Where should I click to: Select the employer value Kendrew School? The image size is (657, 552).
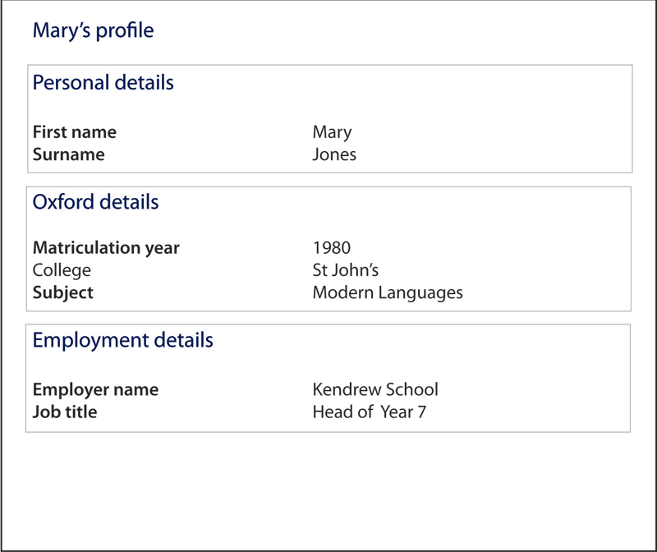[x=375, y=389]
